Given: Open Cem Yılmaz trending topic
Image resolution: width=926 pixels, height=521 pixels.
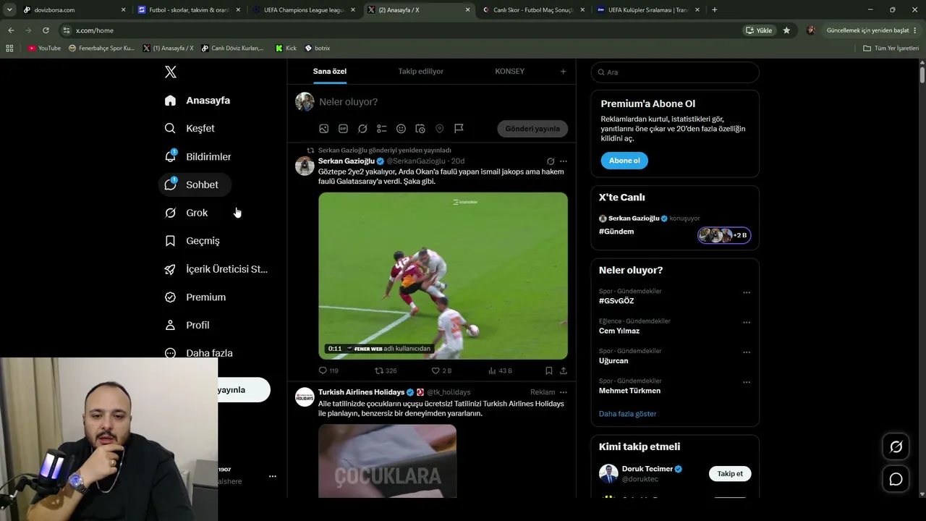Looking at the screenshot, I should click(x=619, y=331).
